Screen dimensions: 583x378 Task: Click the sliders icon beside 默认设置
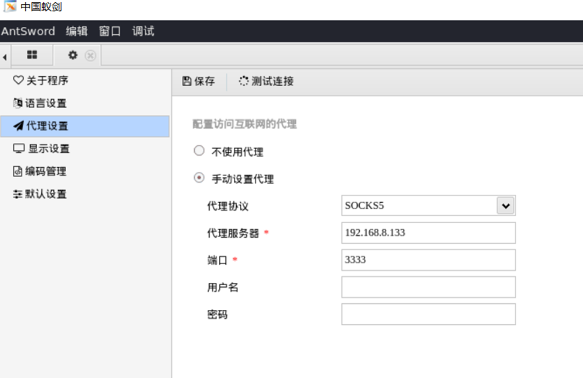click(18, 194)
